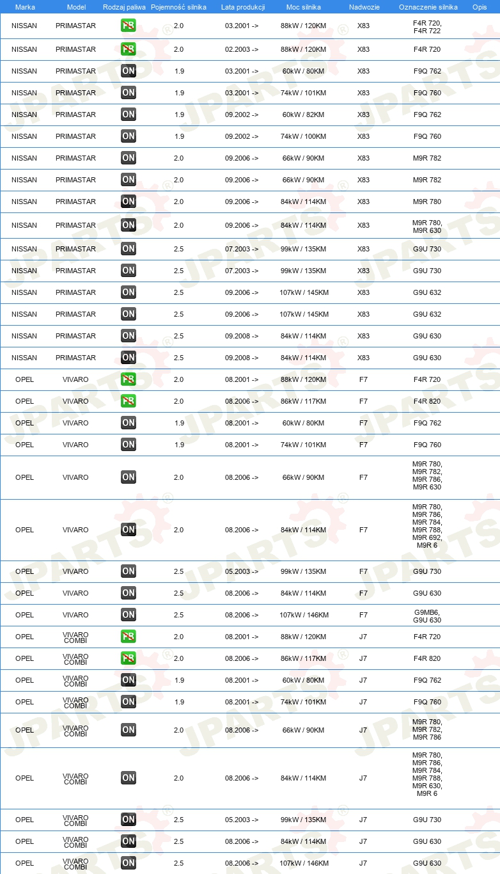
Task: Click diesel icon in Vivaro G9MB6, G9U 630 row
Action: click(x=129, y=615)
